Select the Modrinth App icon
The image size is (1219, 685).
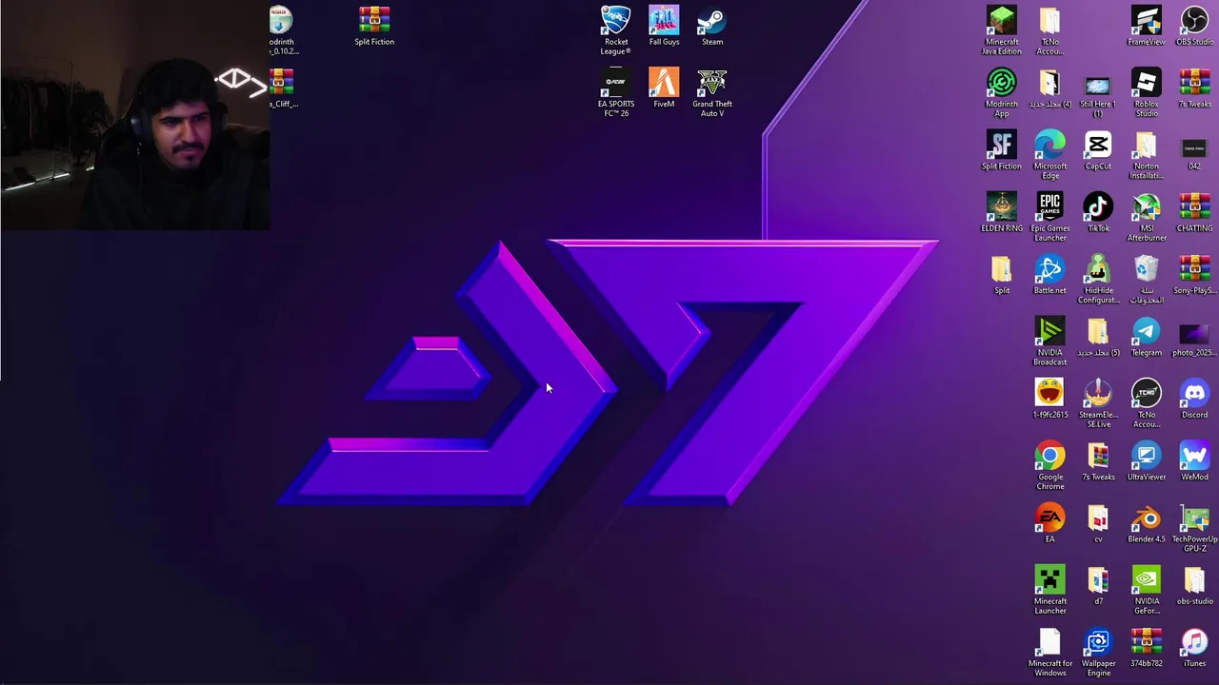pyautogui.click(x=1001, y=91)
